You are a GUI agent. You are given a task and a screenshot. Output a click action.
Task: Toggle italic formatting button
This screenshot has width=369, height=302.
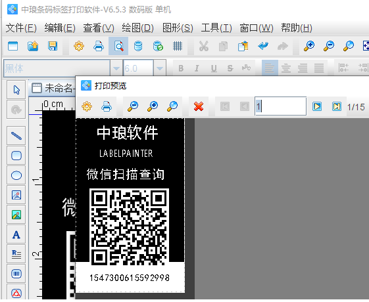pos(197,68)
